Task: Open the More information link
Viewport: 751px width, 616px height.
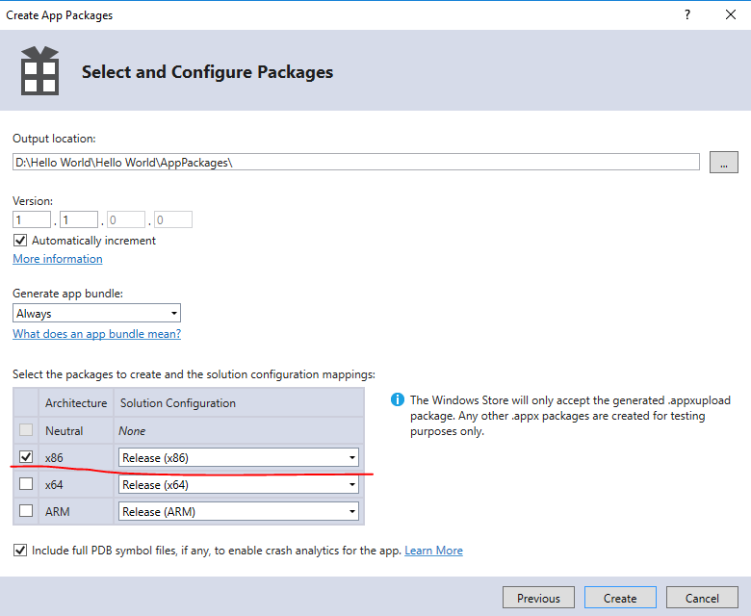Action: coord(58,259)
